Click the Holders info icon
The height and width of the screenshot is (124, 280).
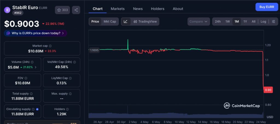pyautogui.click(x=68, y=109)
